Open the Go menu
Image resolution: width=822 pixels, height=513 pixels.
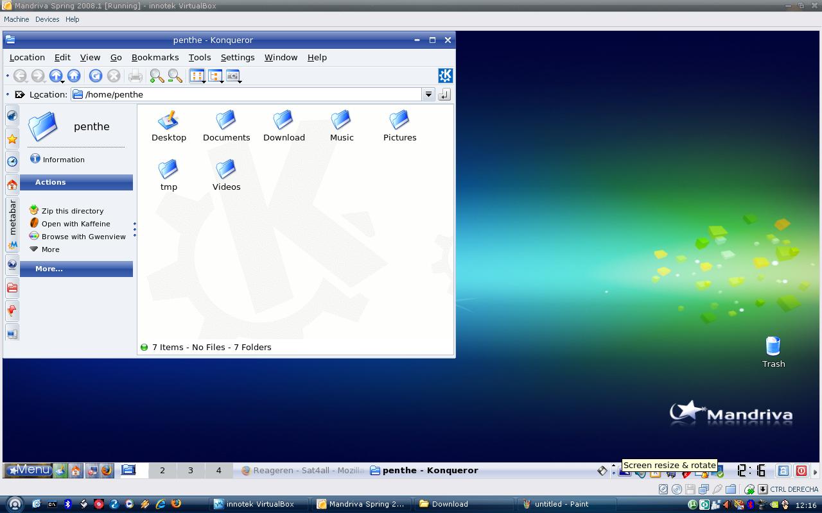(116, 57)
